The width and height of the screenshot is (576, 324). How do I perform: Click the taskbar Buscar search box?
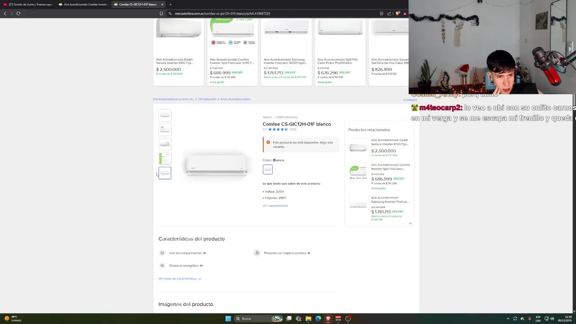(x=259, y=319)
